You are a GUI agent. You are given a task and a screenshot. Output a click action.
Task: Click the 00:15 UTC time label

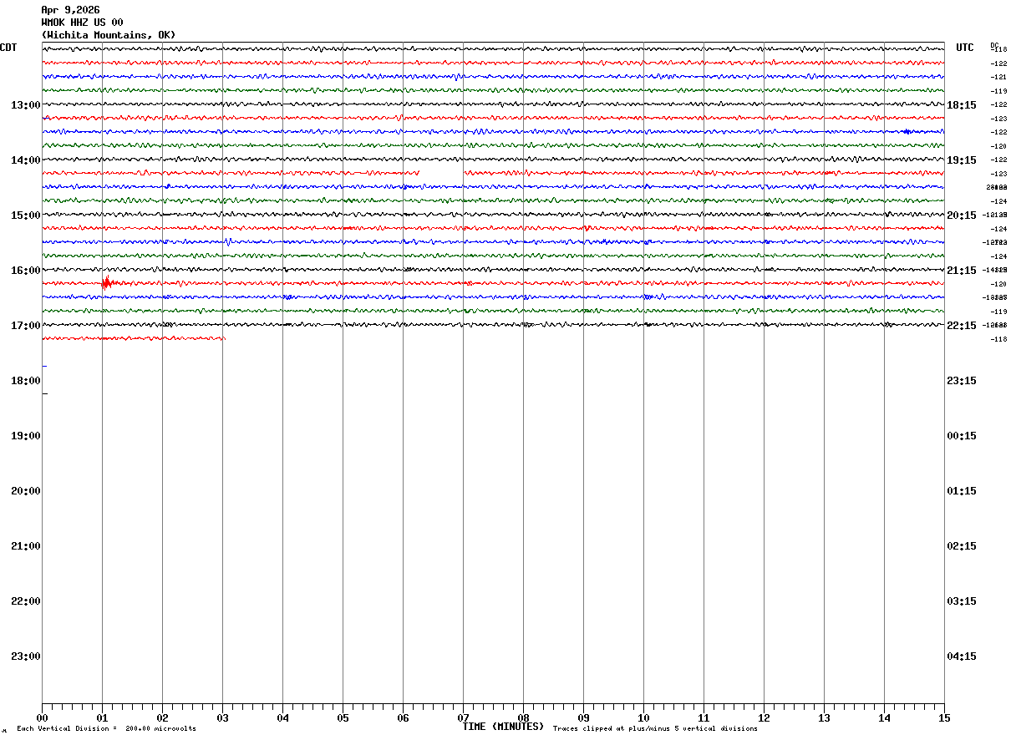[962, 436]
